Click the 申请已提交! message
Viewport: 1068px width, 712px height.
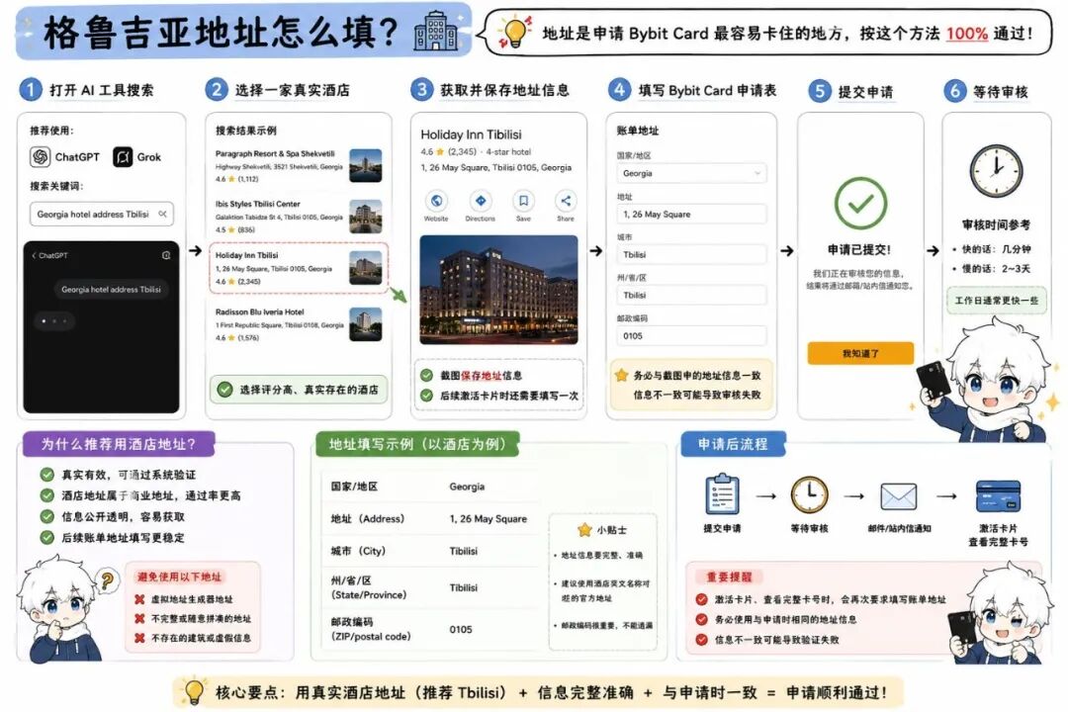859,249
